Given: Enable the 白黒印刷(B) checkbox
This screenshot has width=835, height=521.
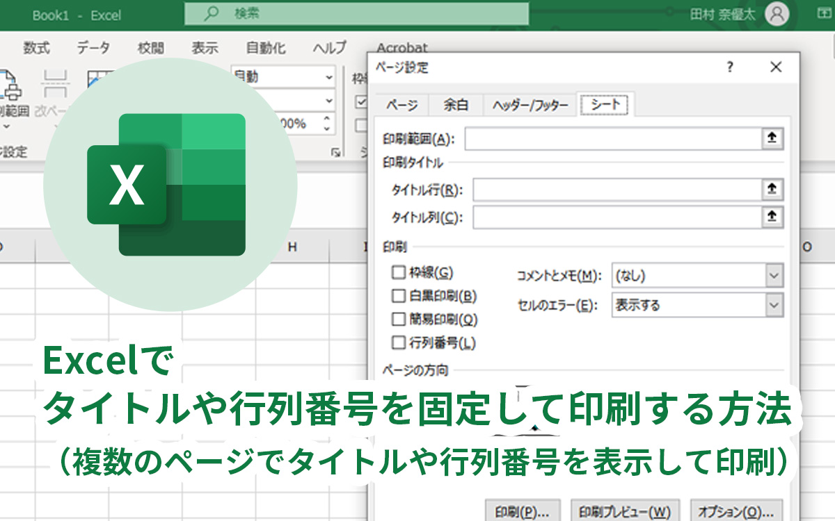Looking at the screenshot, I should (x=399, y=296).
